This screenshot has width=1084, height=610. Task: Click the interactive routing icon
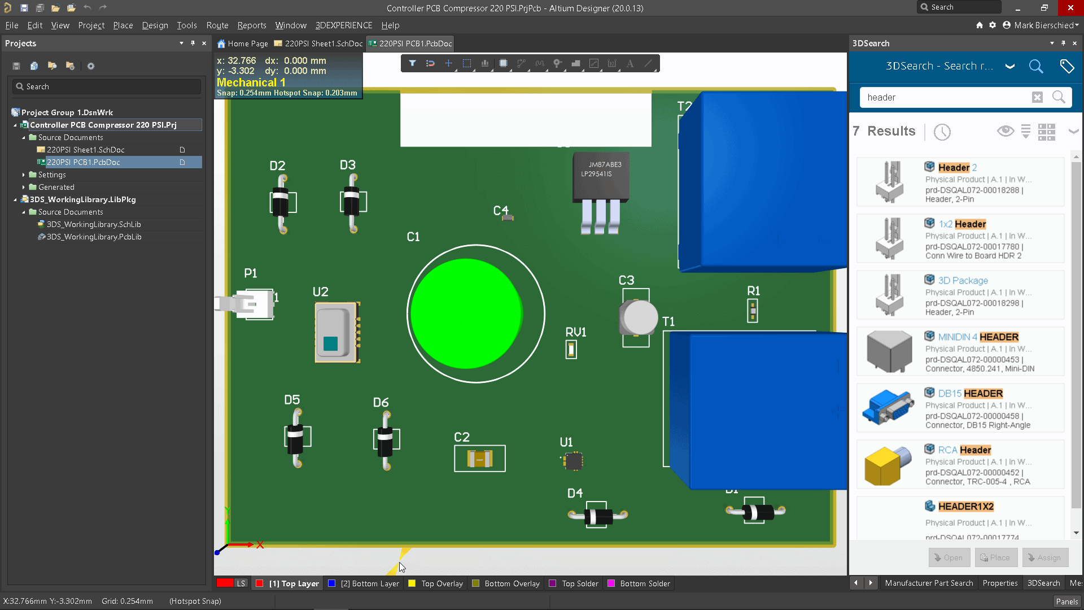(521, 63)
